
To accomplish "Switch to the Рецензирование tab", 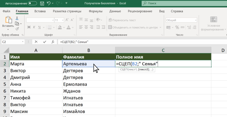I will tap(140, 11).
